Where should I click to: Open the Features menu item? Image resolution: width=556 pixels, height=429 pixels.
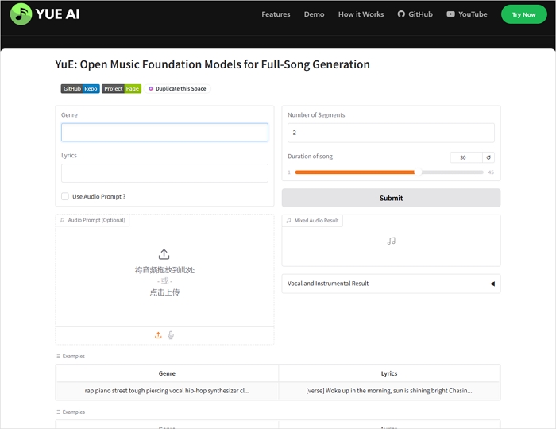(x=276, y=14)
